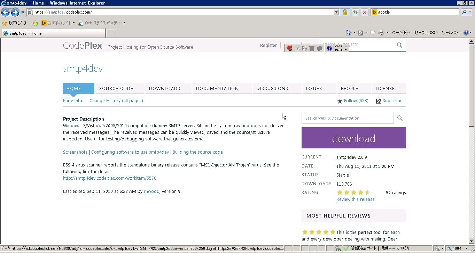The image size is (475, 253).
Task: Click the Print printer icon
Action: coord(381,33)
